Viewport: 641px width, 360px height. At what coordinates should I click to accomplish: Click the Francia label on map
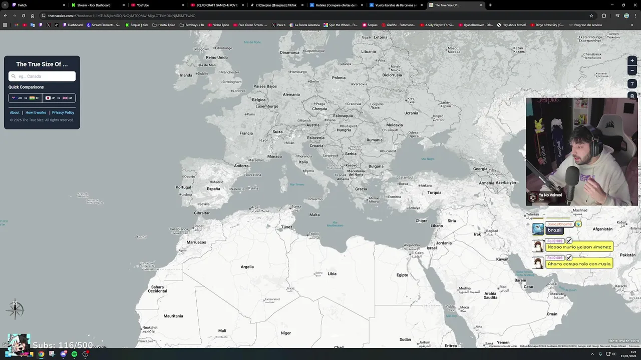[246, 133]
